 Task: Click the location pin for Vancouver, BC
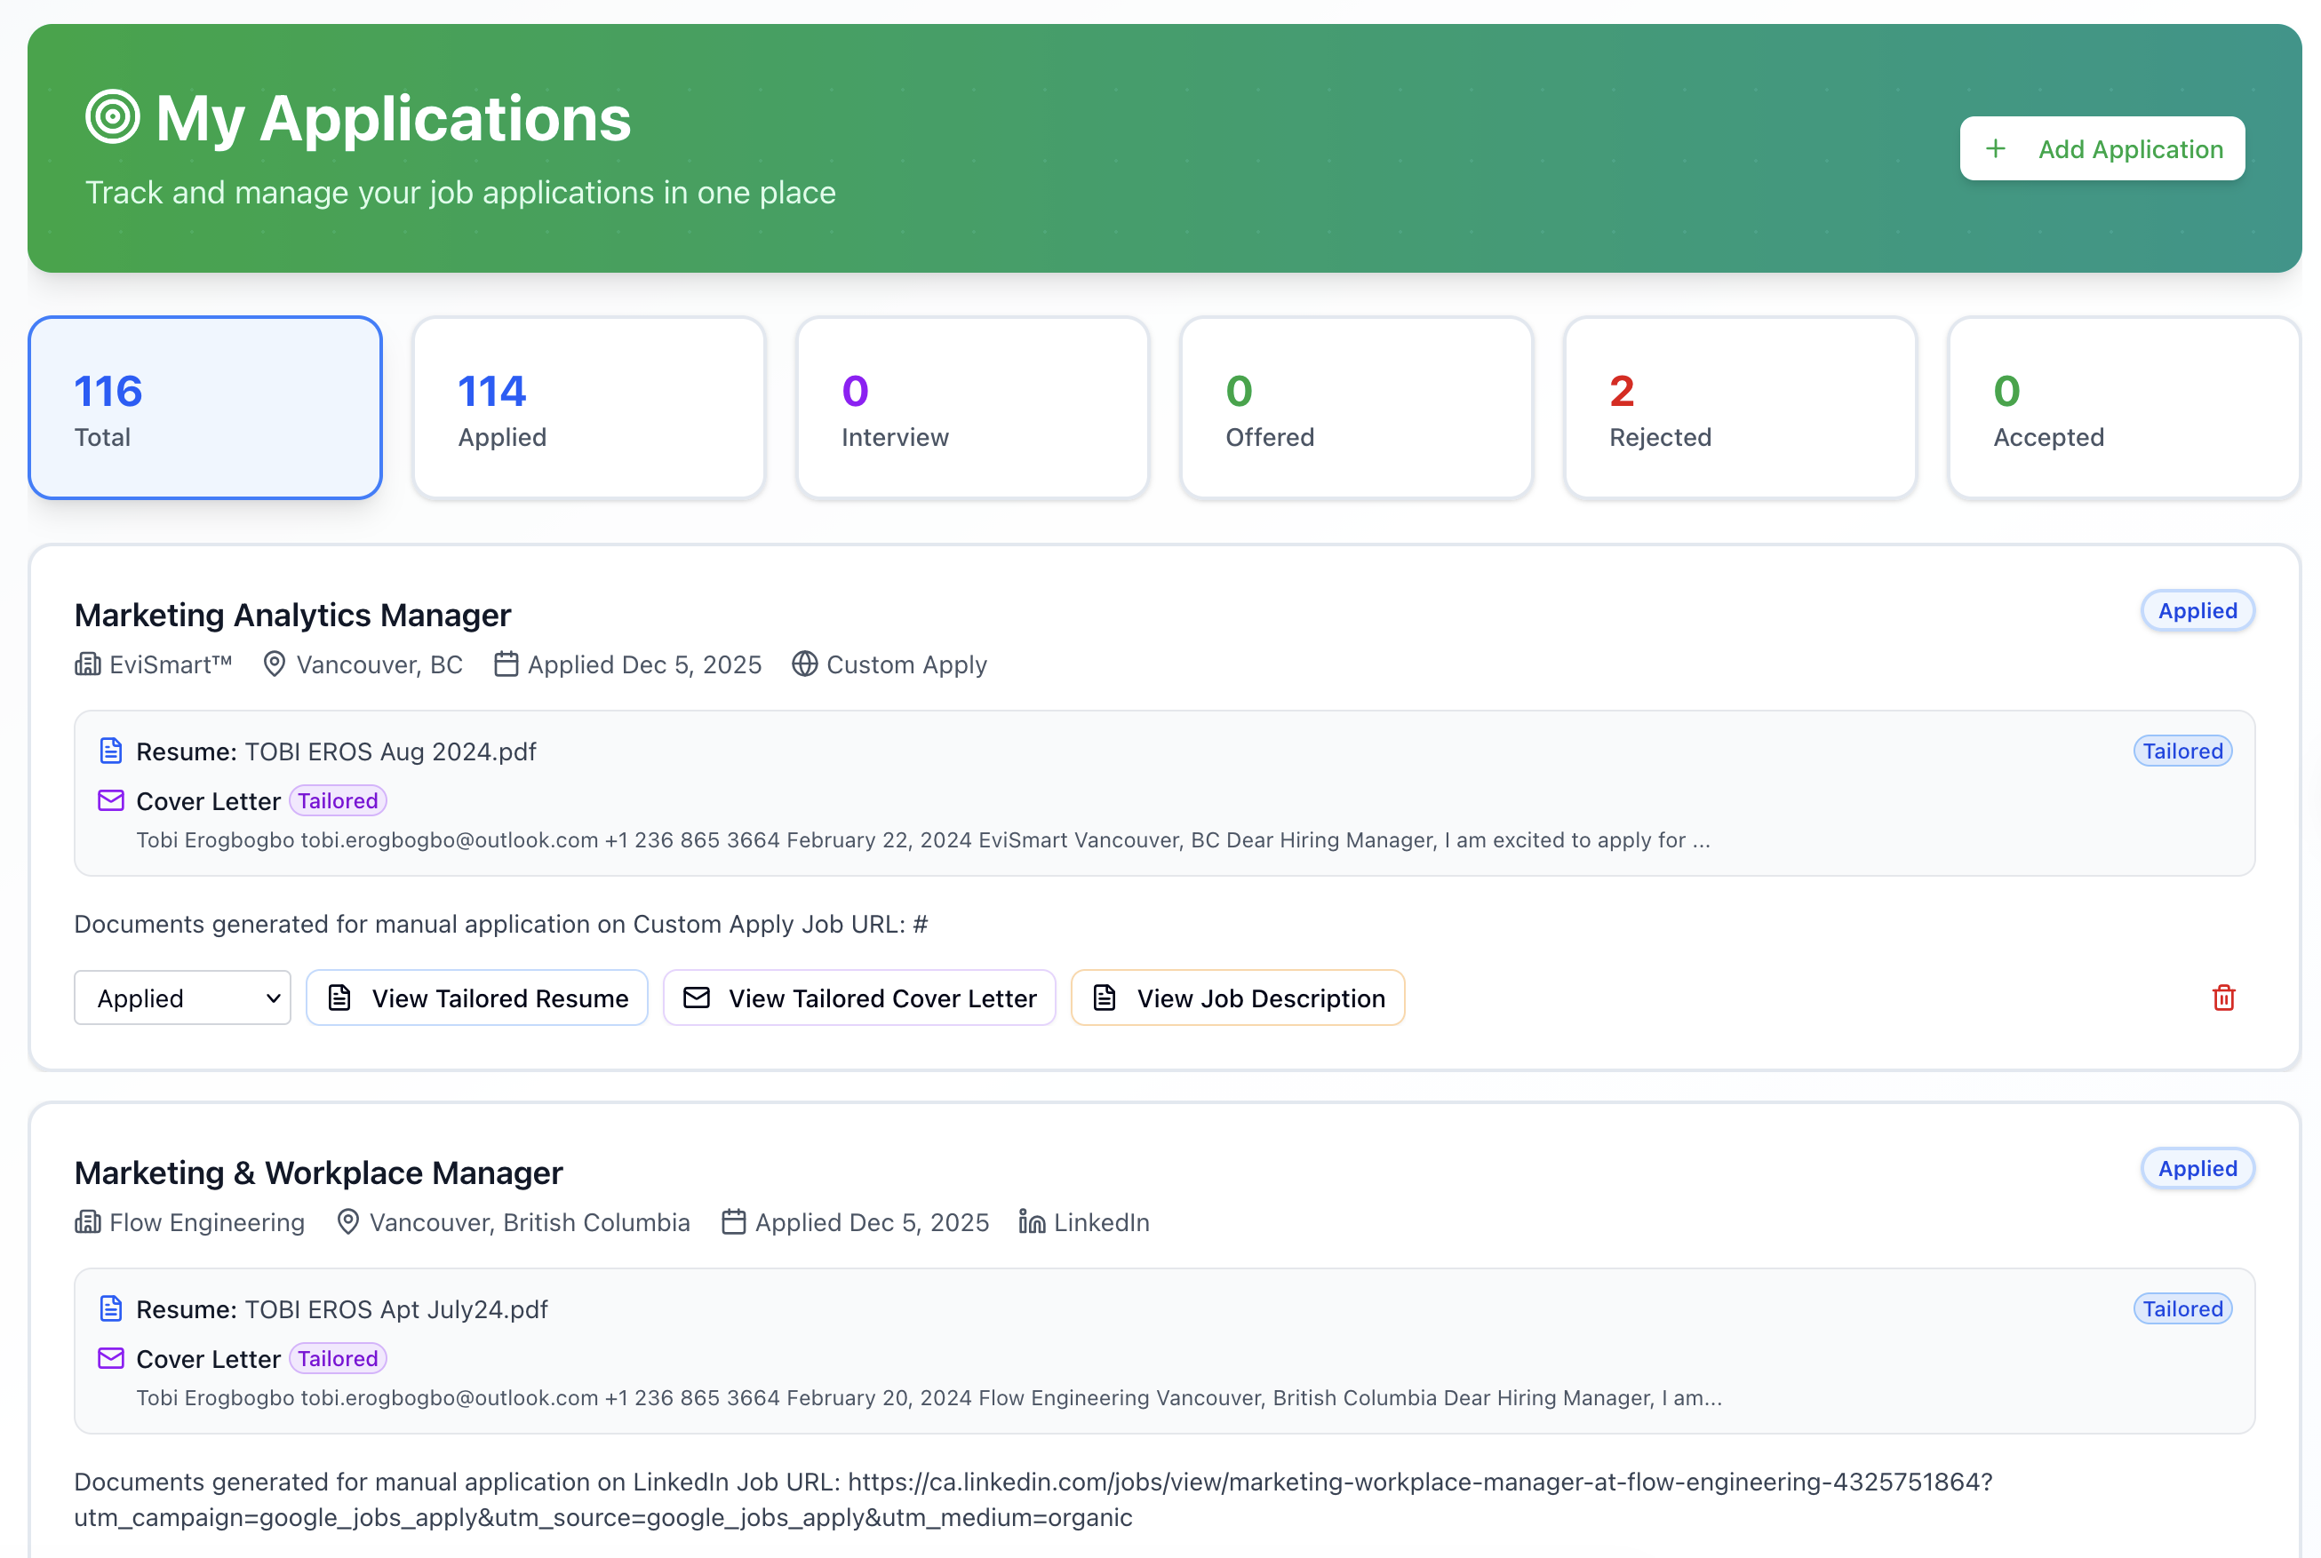275,664
